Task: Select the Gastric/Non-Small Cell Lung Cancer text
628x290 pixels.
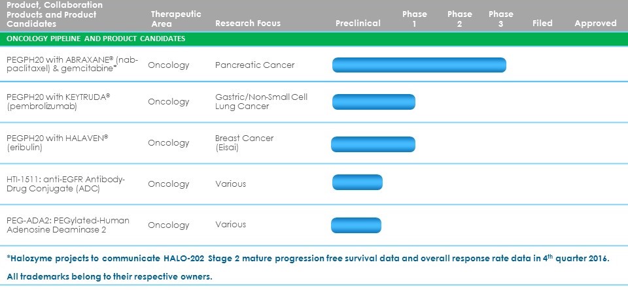Action: click(x=261, y=102)
